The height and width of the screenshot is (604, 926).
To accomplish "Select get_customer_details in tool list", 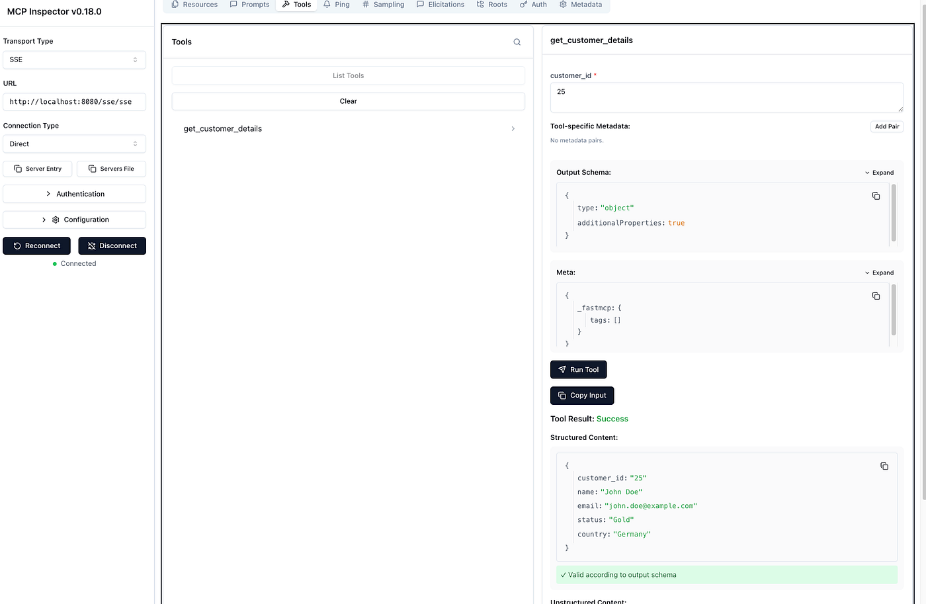I will pyautogui.click(x=349, y=129).
